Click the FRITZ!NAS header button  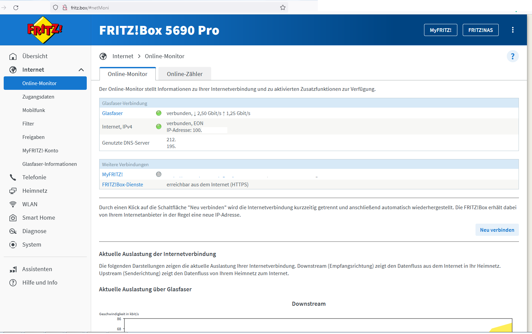click(x=481, y=30)
